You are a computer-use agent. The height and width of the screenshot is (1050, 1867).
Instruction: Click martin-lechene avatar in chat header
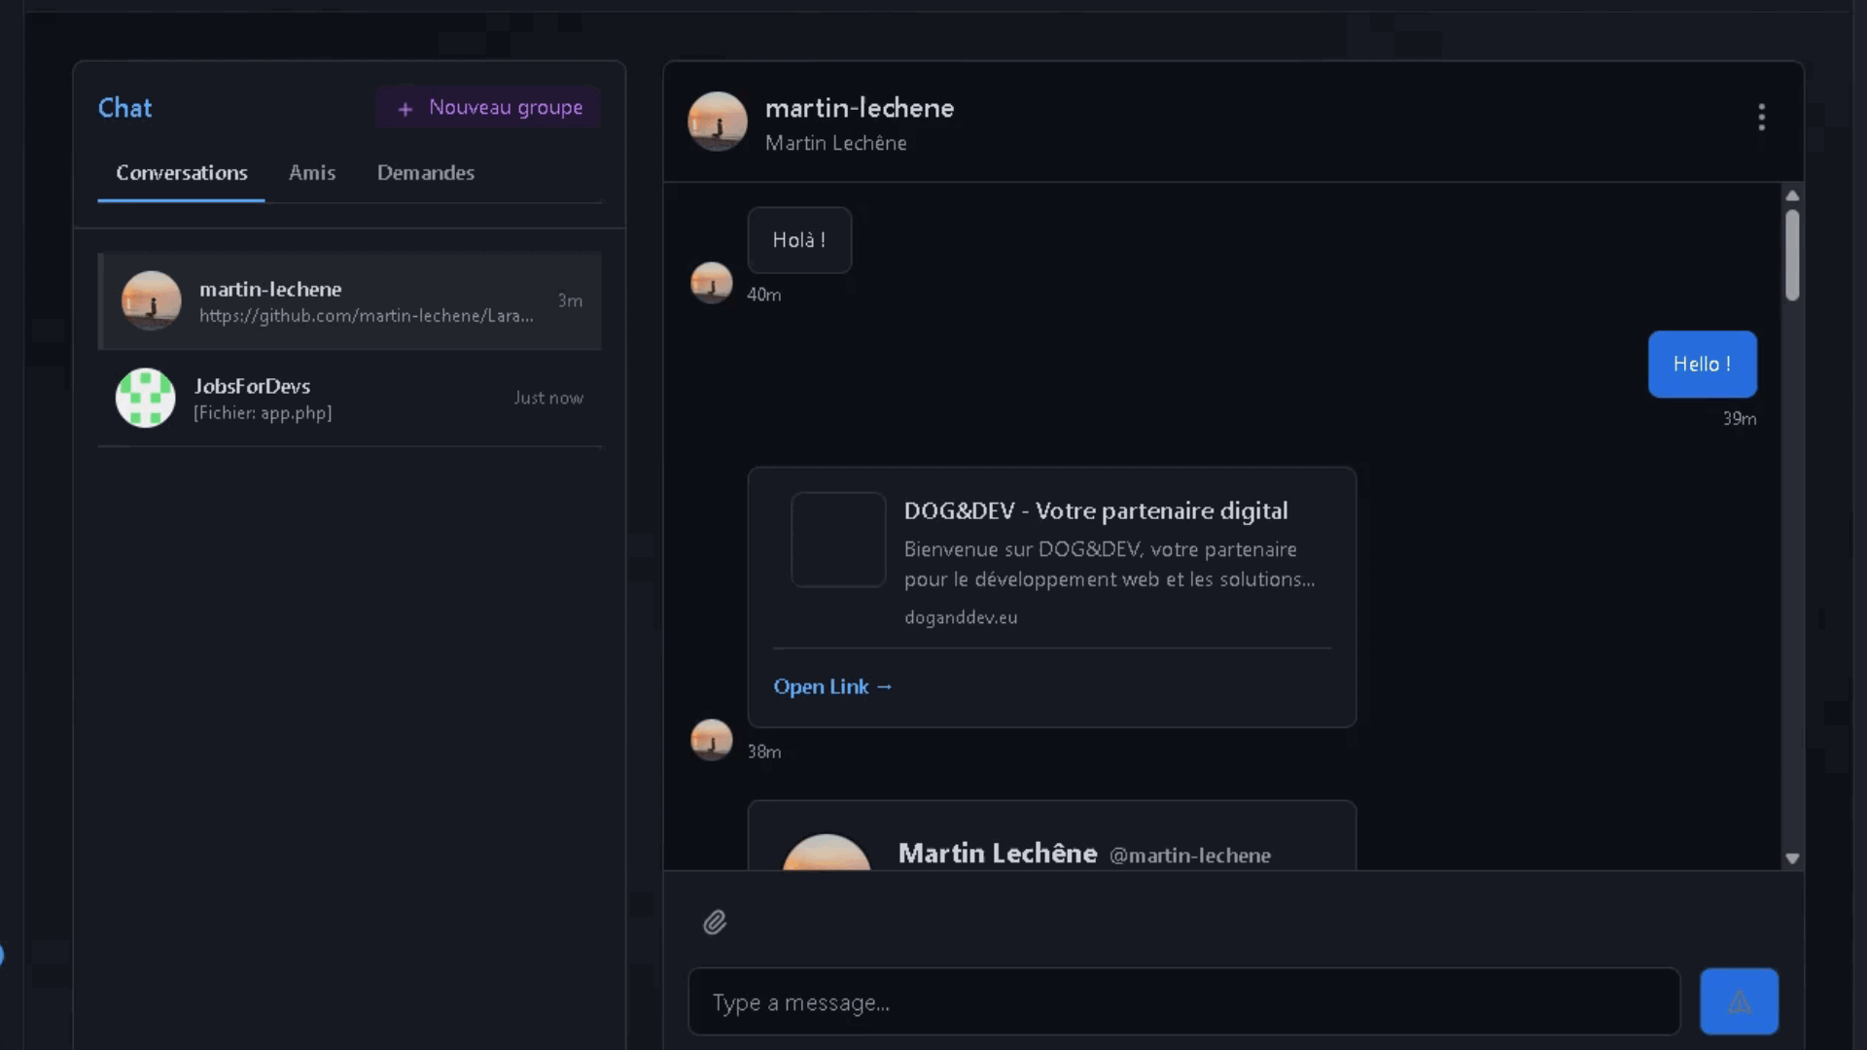tap(718, 122)
